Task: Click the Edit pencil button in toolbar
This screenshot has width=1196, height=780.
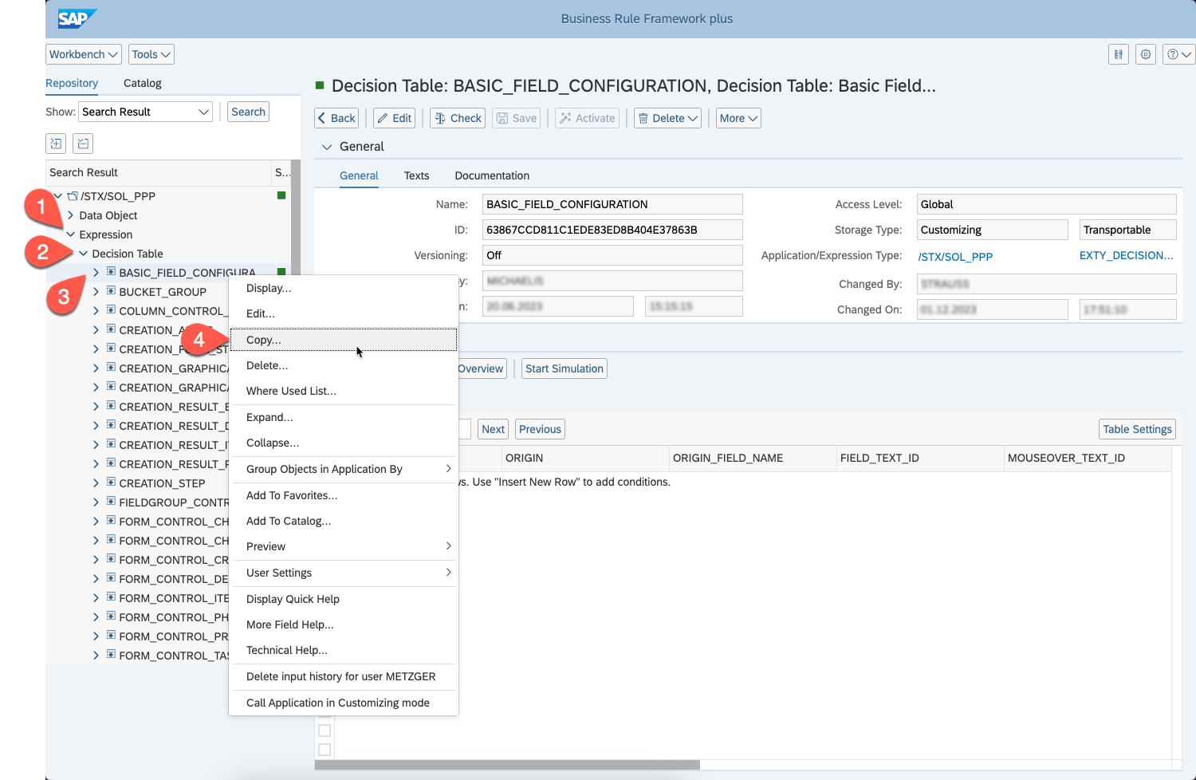Action: (394, 118)
